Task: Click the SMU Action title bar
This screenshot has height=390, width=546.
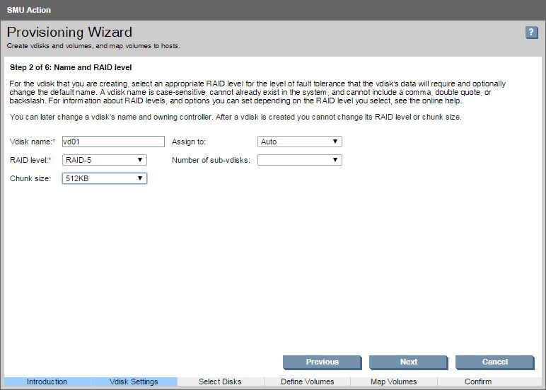Action: click(x=28, y=10)
